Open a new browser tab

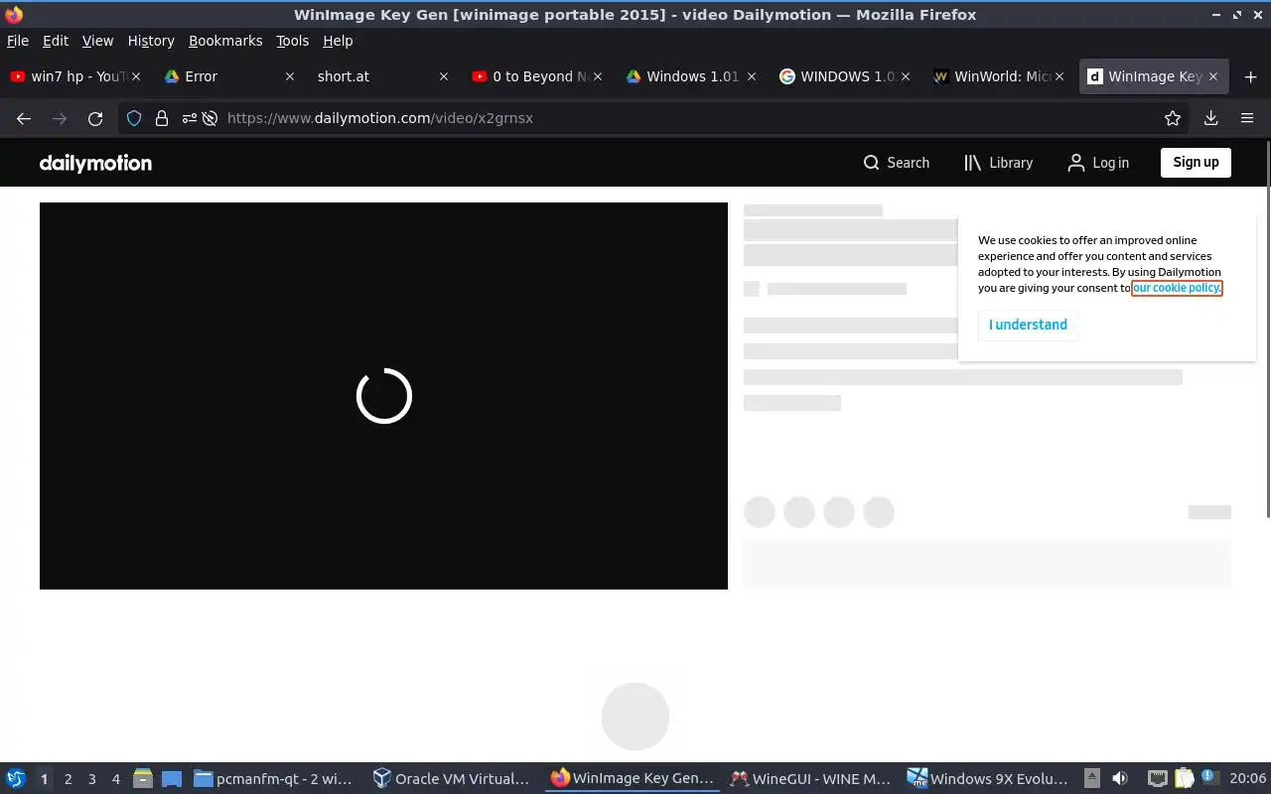point(1250,76)
